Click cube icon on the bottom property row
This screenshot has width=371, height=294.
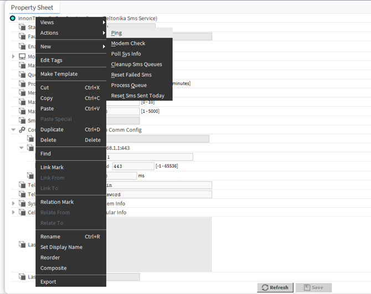click(x=22, y=277)
